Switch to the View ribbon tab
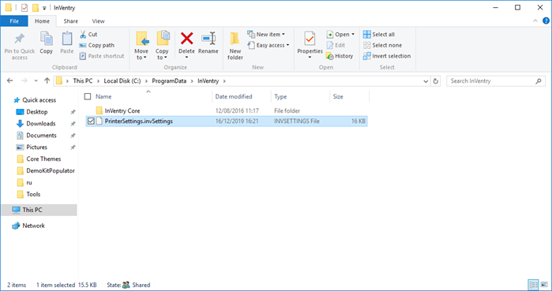 tap(98, 21)
